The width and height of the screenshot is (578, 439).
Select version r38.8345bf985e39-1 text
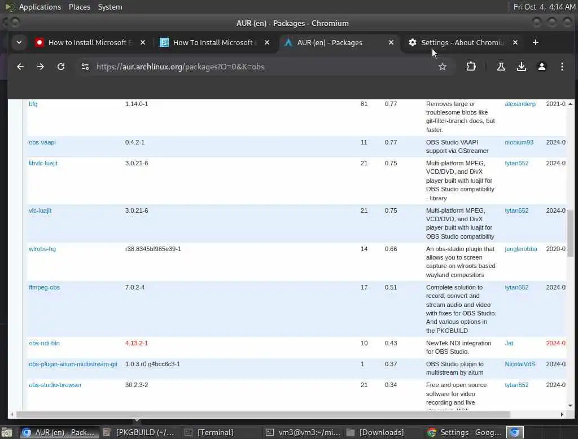click(153, 249)
